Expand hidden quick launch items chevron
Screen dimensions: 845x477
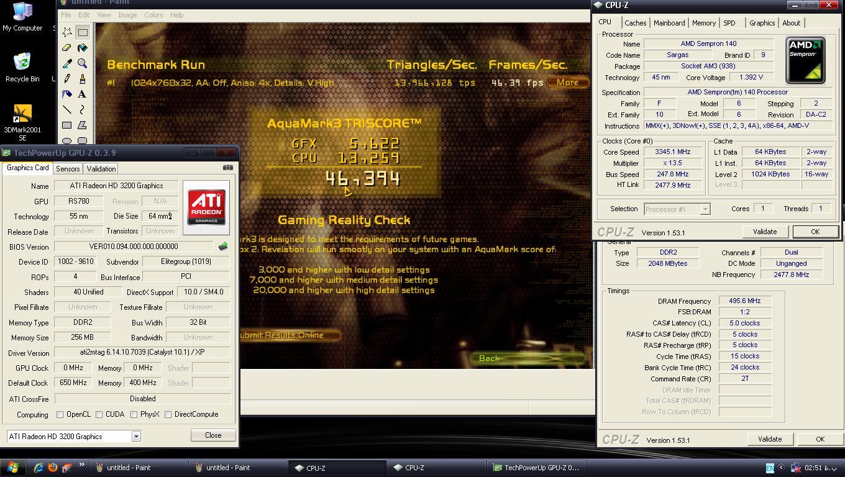(81, 465)
